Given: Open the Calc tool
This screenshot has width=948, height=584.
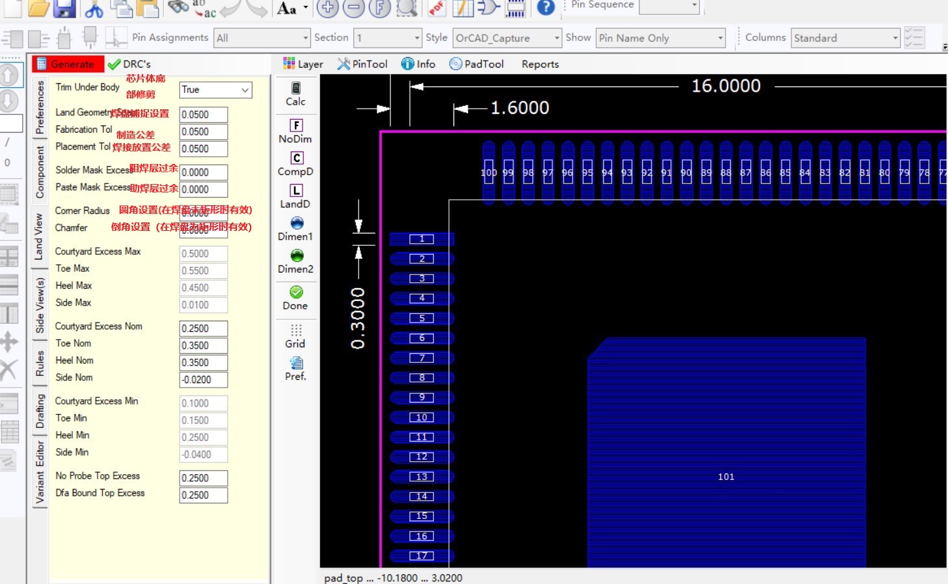Looking at the screenshot, I should click(295, 94).
